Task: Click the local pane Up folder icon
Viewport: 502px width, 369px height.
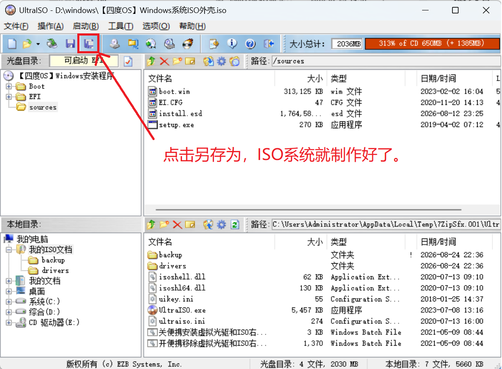Action: click(151, 225)
